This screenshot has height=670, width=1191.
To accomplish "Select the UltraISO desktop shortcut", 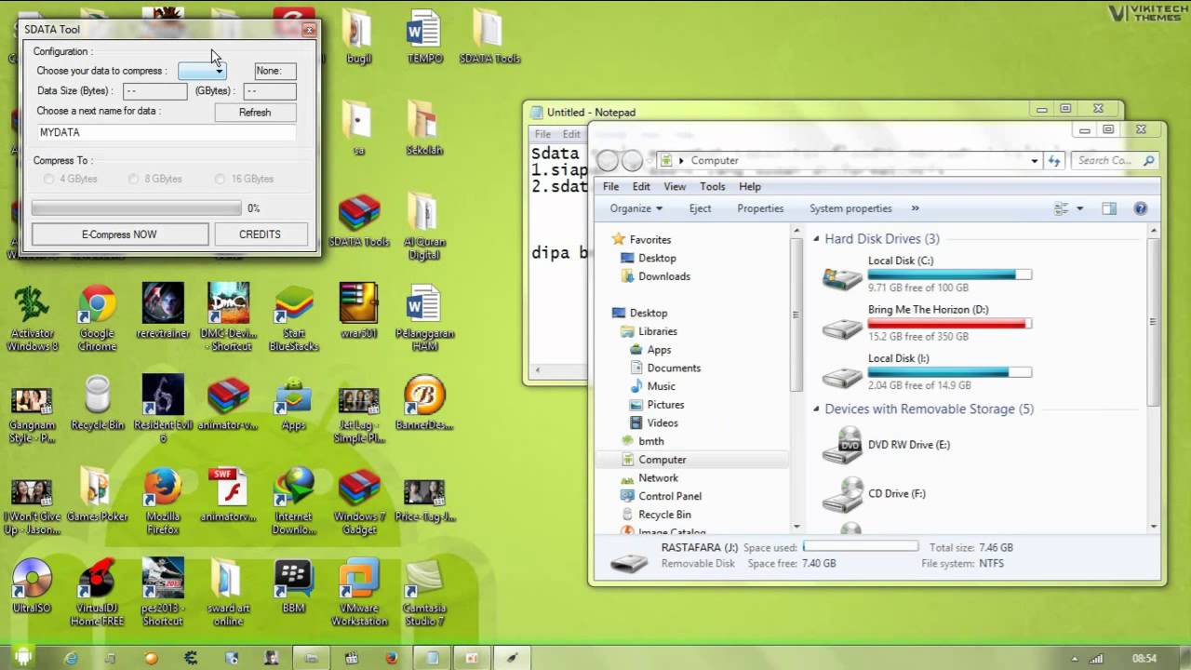I will 33,591.
